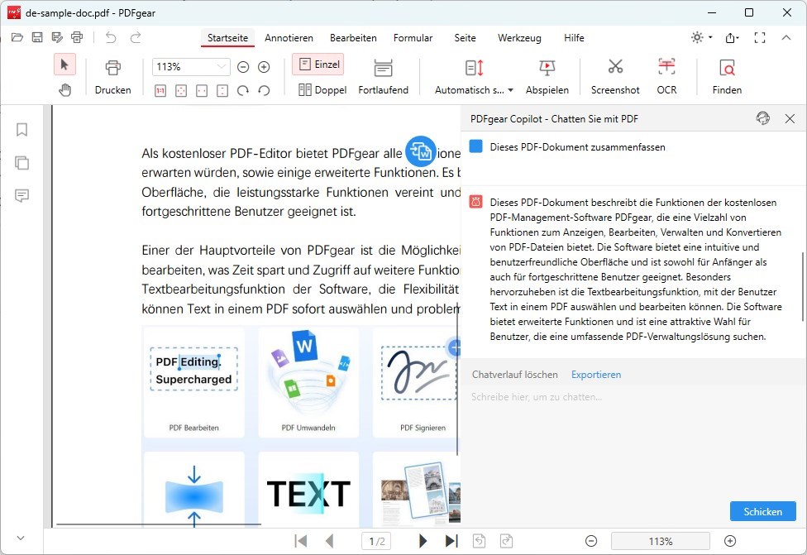This screenshot has height=555, width=807.
Task: Run OCR on the document
Action: click(666, 76)
